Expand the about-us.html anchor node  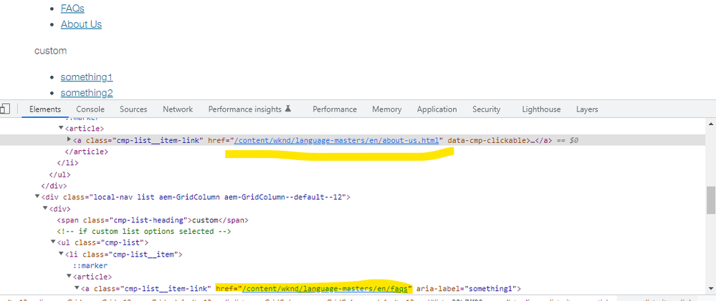pos(70,140)
